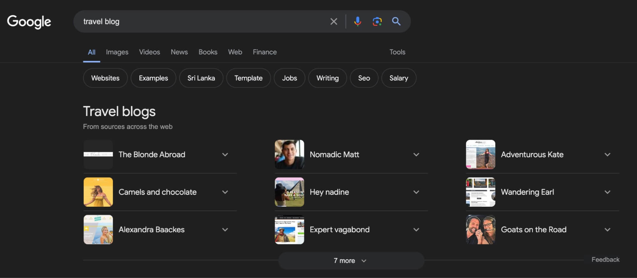The height and width of the screenshot is (278, 637).
Task: Expand the Nomadic Matt chevron
Action: [416, 154]
